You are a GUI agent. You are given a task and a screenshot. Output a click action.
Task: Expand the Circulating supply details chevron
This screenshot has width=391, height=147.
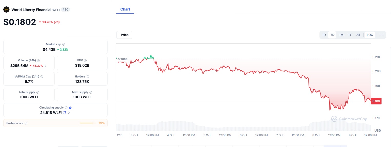69,113
